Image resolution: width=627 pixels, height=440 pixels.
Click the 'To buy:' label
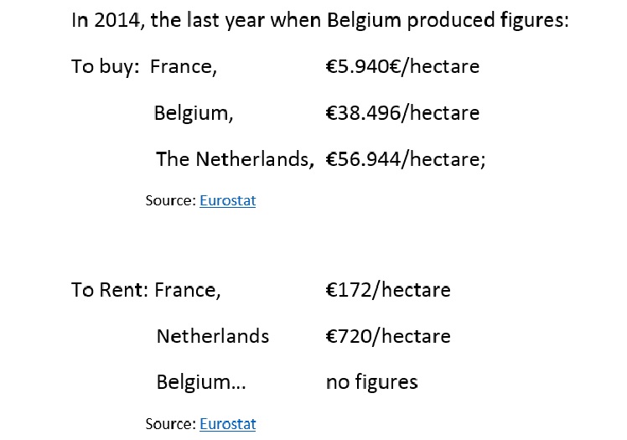click(105, 67)
